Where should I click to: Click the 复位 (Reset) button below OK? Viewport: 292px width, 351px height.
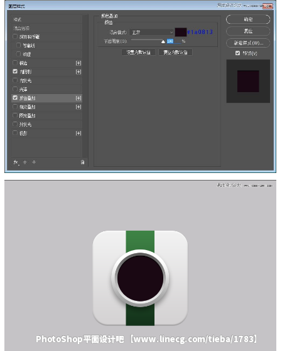248,31
